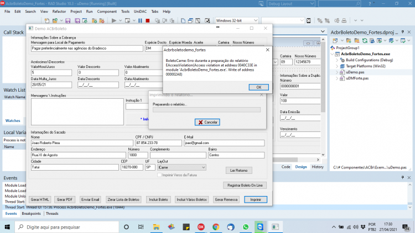The image size is (415, 233).
Task: Stop the program with red square
Action: tap(148, 20)
